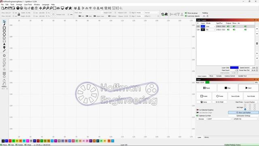Save the project with the floppy icon
Screen dimensions: 259x146
click(10, 8)
